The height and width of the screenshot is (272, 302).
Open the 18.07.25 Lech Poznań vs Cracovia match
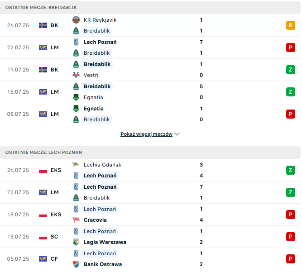click(x=150, y=215)
